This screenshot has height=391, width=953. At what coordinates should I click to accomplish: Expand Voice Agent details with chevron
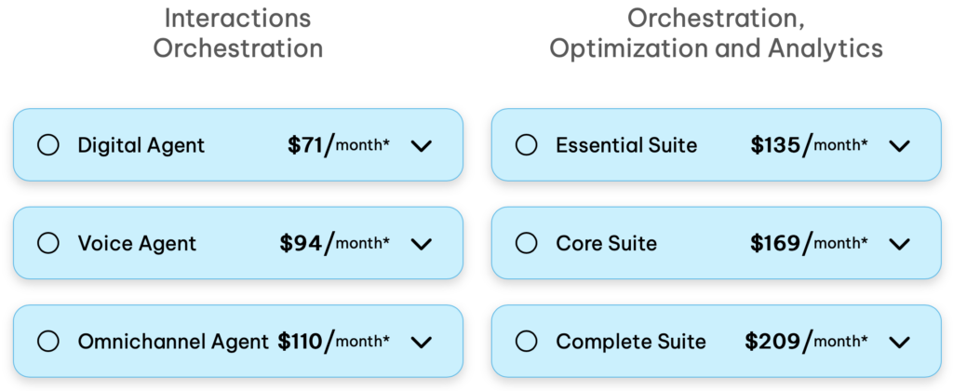pyautogui.click(x=422, y=244)
